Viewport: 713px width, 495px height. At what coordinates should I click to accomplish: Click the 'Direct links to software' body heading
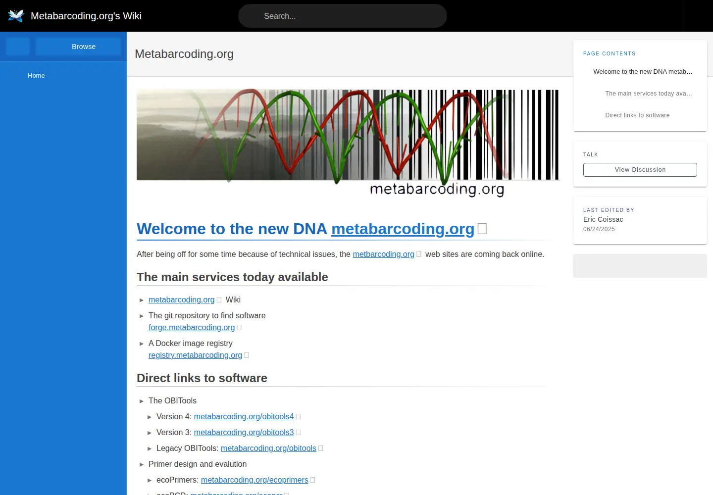pos(202,378)
